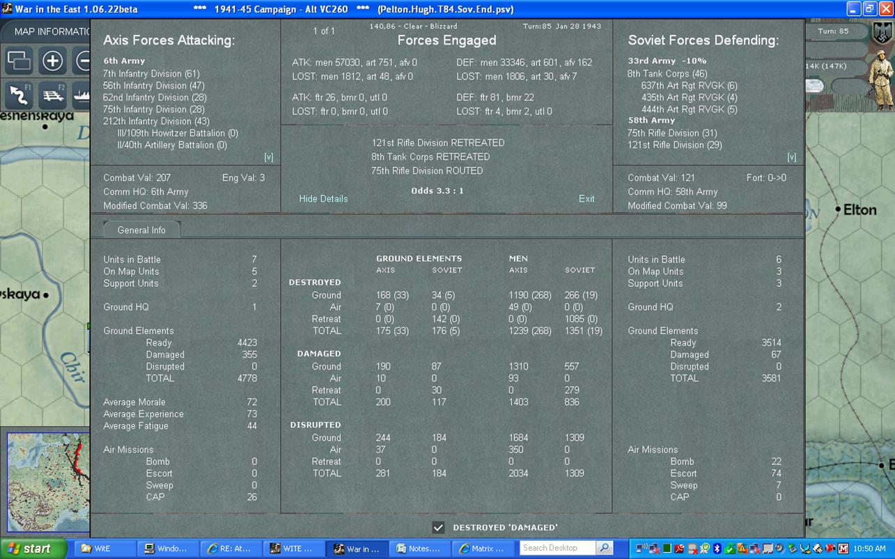Screen dimensions: 895x559
Task: Exit the Forces Engaged screen
Action: (x=586, y=198)
